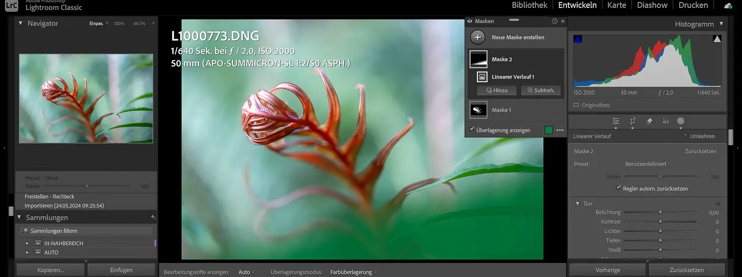Uncheck Regler autom. zurücksetzen
This screenshot has height=277, width=742.
pos(618,188)
